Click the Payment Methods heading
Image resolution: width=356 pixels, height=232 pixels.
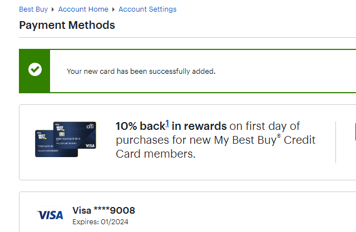(67, 26)
